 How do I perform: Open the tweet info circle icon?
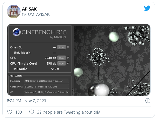pos(148,101)
